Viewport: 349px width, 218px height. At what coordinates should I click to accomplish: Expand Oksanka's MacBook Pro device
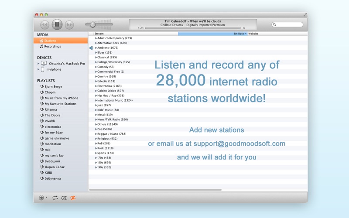(x=38, y=64)
